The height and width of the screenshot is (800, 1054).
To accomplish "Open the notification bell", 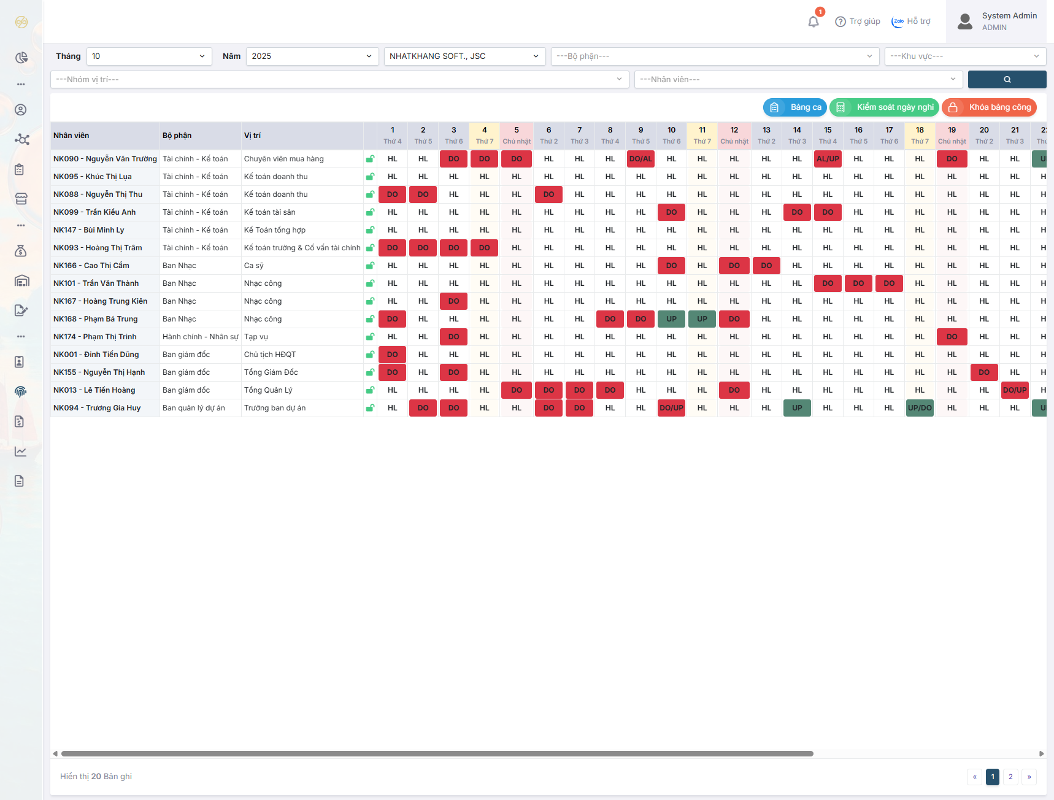I will click(x=814, y=21).
